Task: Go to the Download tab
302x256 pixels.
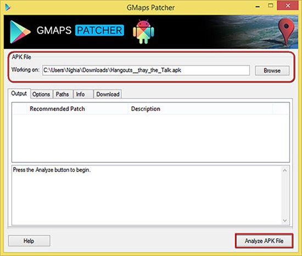Action: pos(108,94)
